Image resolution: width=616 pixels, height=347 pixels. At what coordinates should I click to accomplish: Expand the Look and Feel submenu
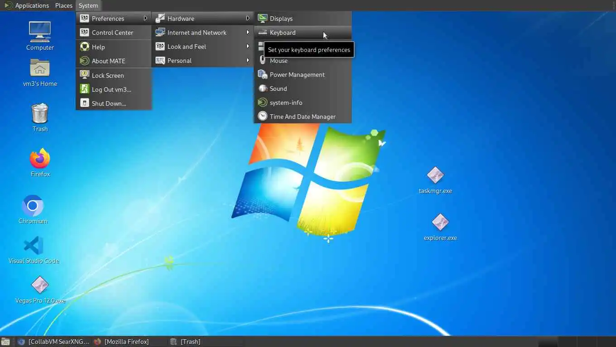tap(202, 47)
